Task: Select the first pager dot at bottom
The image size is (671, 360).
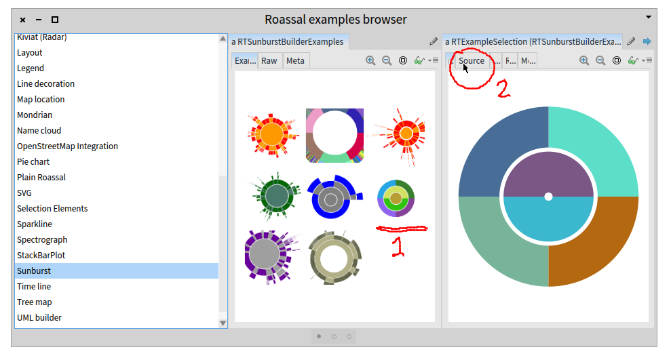Action: [x=319, y=336]
